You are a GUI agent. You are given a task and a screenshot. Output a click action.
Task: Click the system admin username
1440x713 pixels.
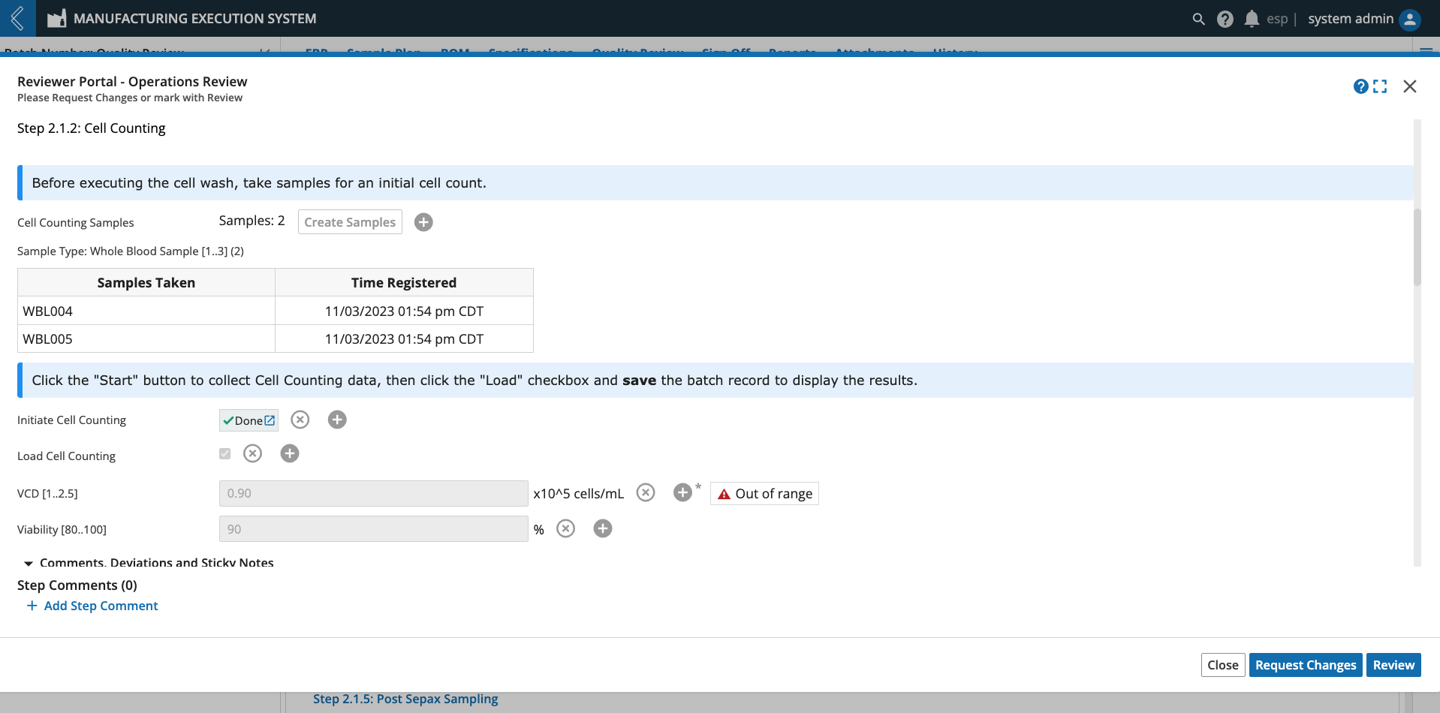[x=1351, y=19]
